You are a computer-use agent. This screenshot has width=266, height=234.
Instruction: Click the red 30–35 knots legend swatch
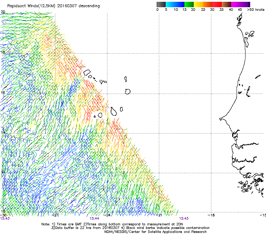tap(217, 4)
